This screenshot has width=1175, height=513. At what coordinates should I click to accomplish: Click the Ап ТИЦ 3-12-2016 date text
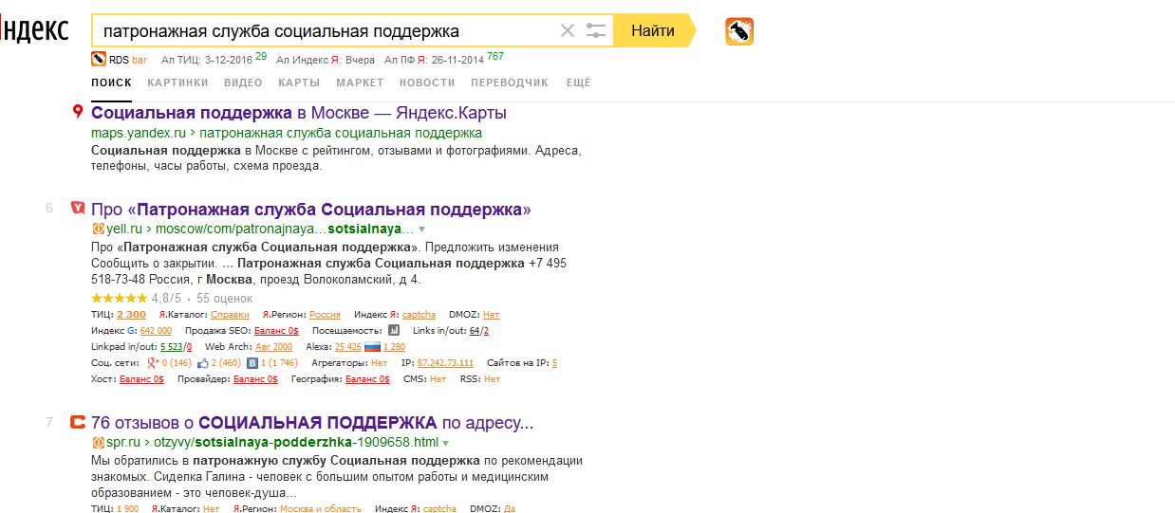pyautogui.click(x=207, y=59)
